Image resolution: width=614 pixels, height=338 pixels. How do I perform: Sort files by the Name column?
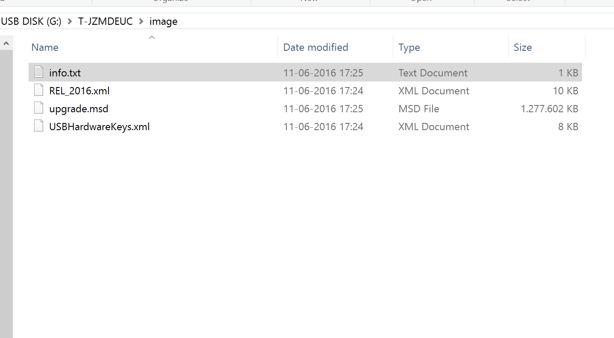click(x=45, y=47)
